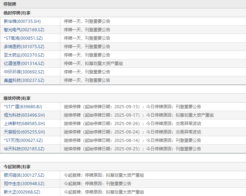Open 多瑞医药(301075.SZ) stock page
Screen dimensions: 246x196
[x=24, y=47]
